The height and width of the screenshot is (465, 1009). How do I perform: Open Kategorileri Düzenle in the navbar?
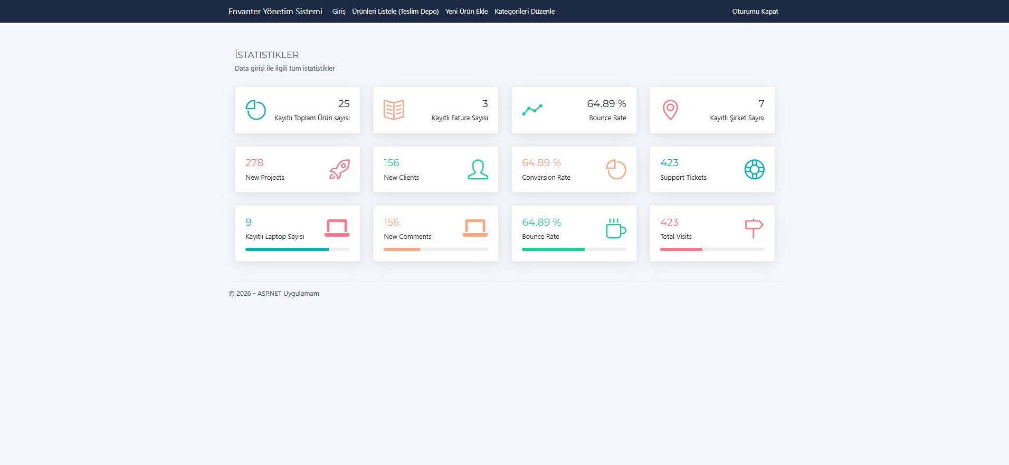tap(525, 11)
